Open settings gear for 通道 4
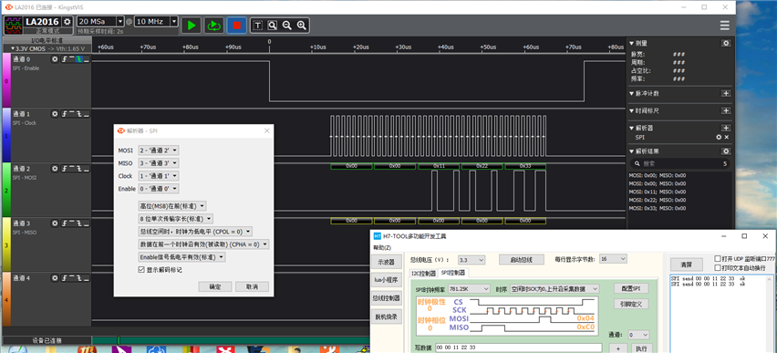Viewport: 777px width, 353px height. (55, 278)
